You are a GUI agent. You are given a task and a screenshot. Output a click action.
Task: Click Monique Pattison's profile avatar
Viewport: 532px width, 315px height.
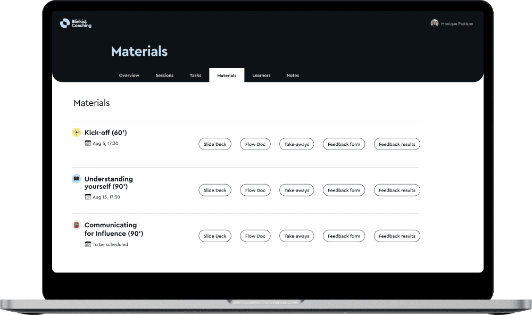tap(435, 23)
